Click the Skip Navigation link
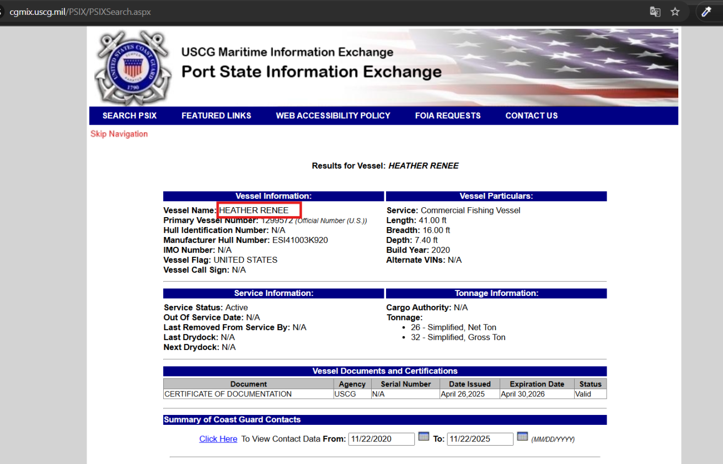The height and width of the screenshot is (464, 723). tap(119, 134)
